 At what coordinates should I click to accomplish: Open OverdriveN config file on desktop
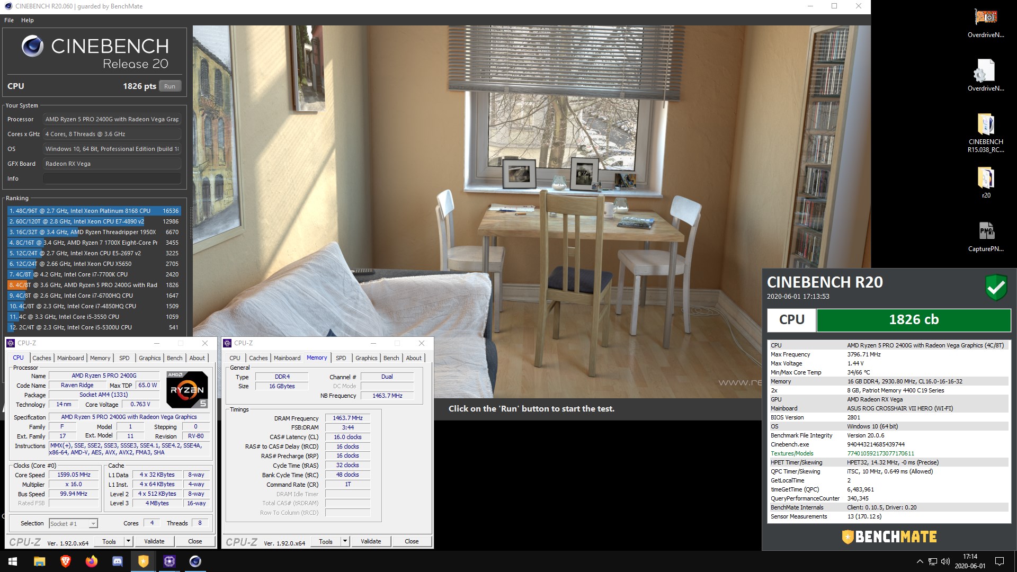click(986, 70)
